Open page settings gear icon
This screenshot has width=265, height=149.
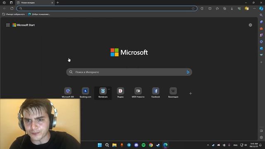(250, 25)
